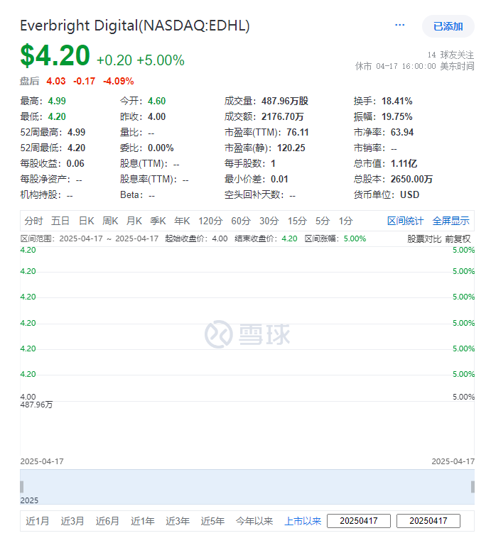The width and height of the screenshot is (491, 538).
Task: Switch chart to 日K view
Action: coord(86,221)
